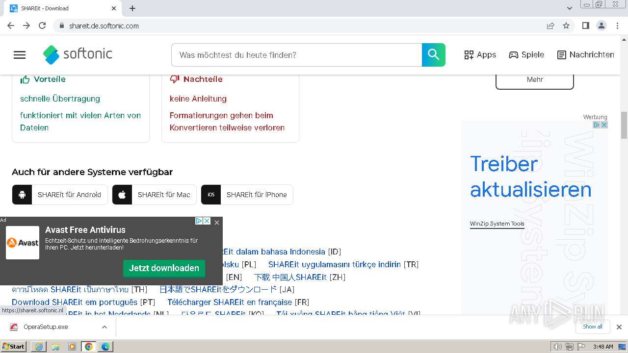Viewport: 628px width, 353px height.
Task: Close the Avast ad overlay
Action: pyautogui.click(x=217, y=223)
